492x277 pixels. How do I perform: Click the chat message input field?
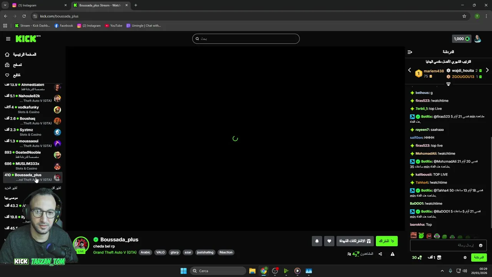448,245
